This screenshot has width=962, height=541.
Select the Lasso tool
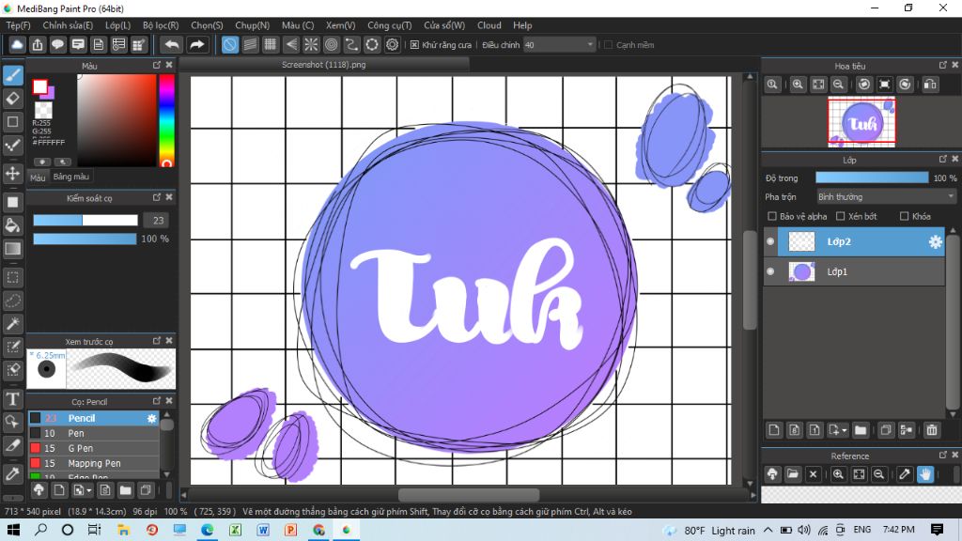[x=13, y=301]
